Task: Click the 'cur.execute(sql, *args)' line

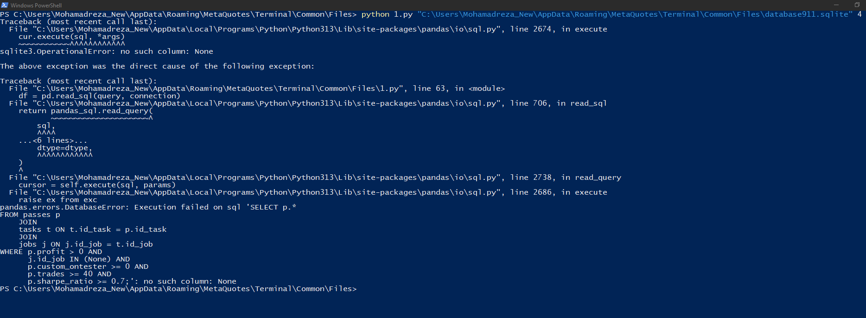Action: click(x=71, y=37)
